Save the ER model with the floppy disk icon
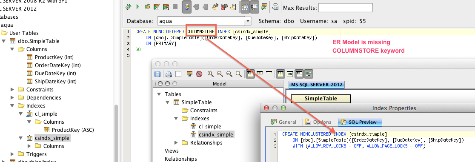Screen dimensions: 475x162 [157, 74]
